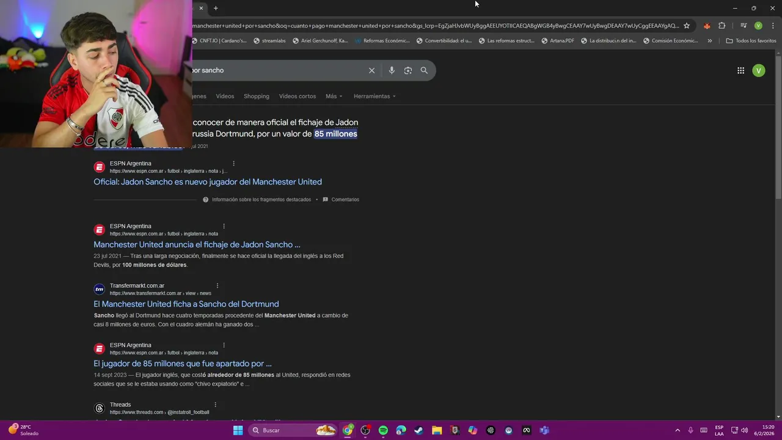Screen dimensions: 782x440
Task: Open the Convertibilidad bookmark
Action: [x=444, y=41]
